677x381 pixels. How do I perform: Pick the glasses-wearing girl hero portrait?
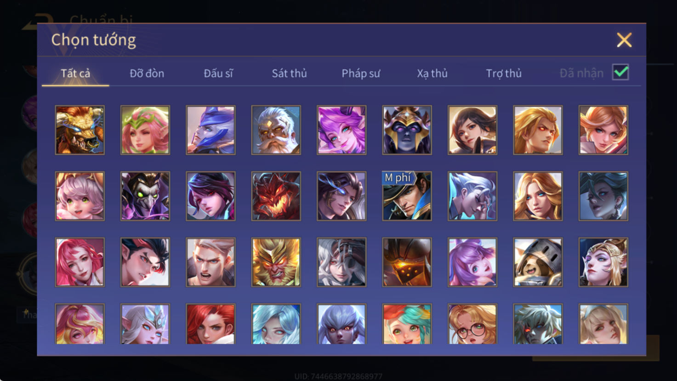pyautogui.click(x=472, y=324)
